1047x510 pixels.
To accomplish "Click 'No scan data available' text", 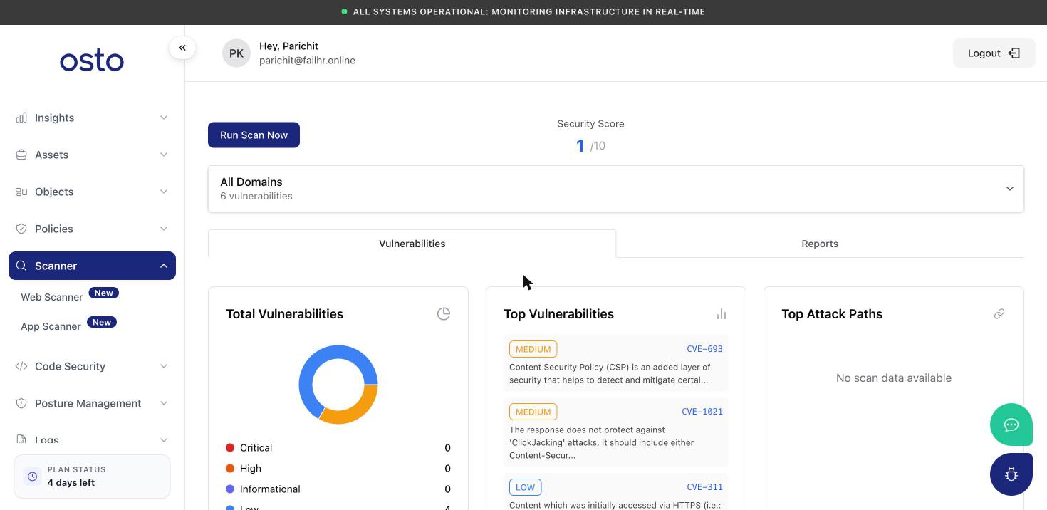I will point(894,378).
